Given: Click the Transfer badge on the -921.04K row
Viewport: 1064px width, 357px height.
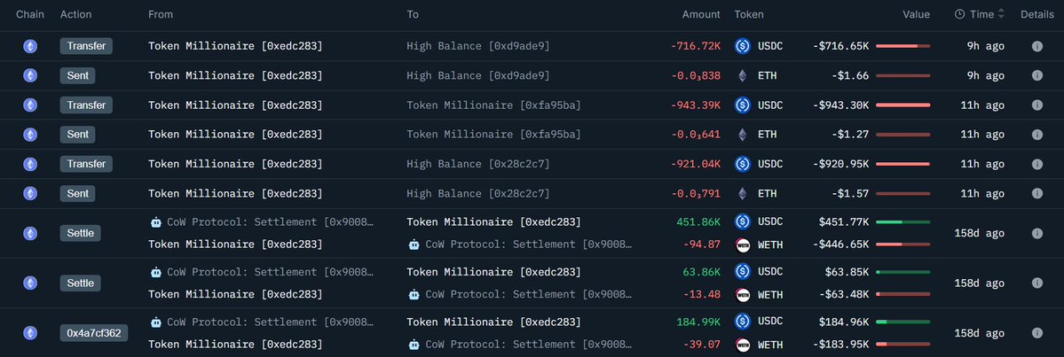Looking at the screenshot, I should point(86,164).
